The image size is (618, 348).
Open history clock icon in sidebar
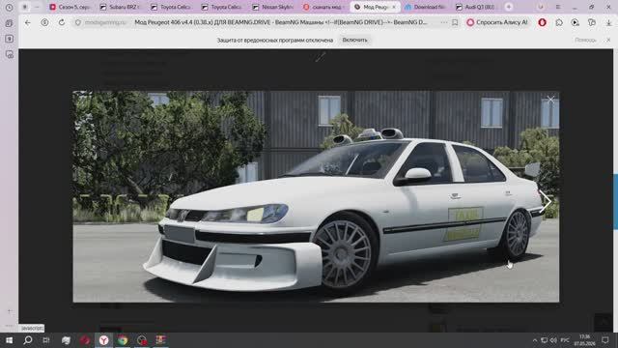coord(9,7)
